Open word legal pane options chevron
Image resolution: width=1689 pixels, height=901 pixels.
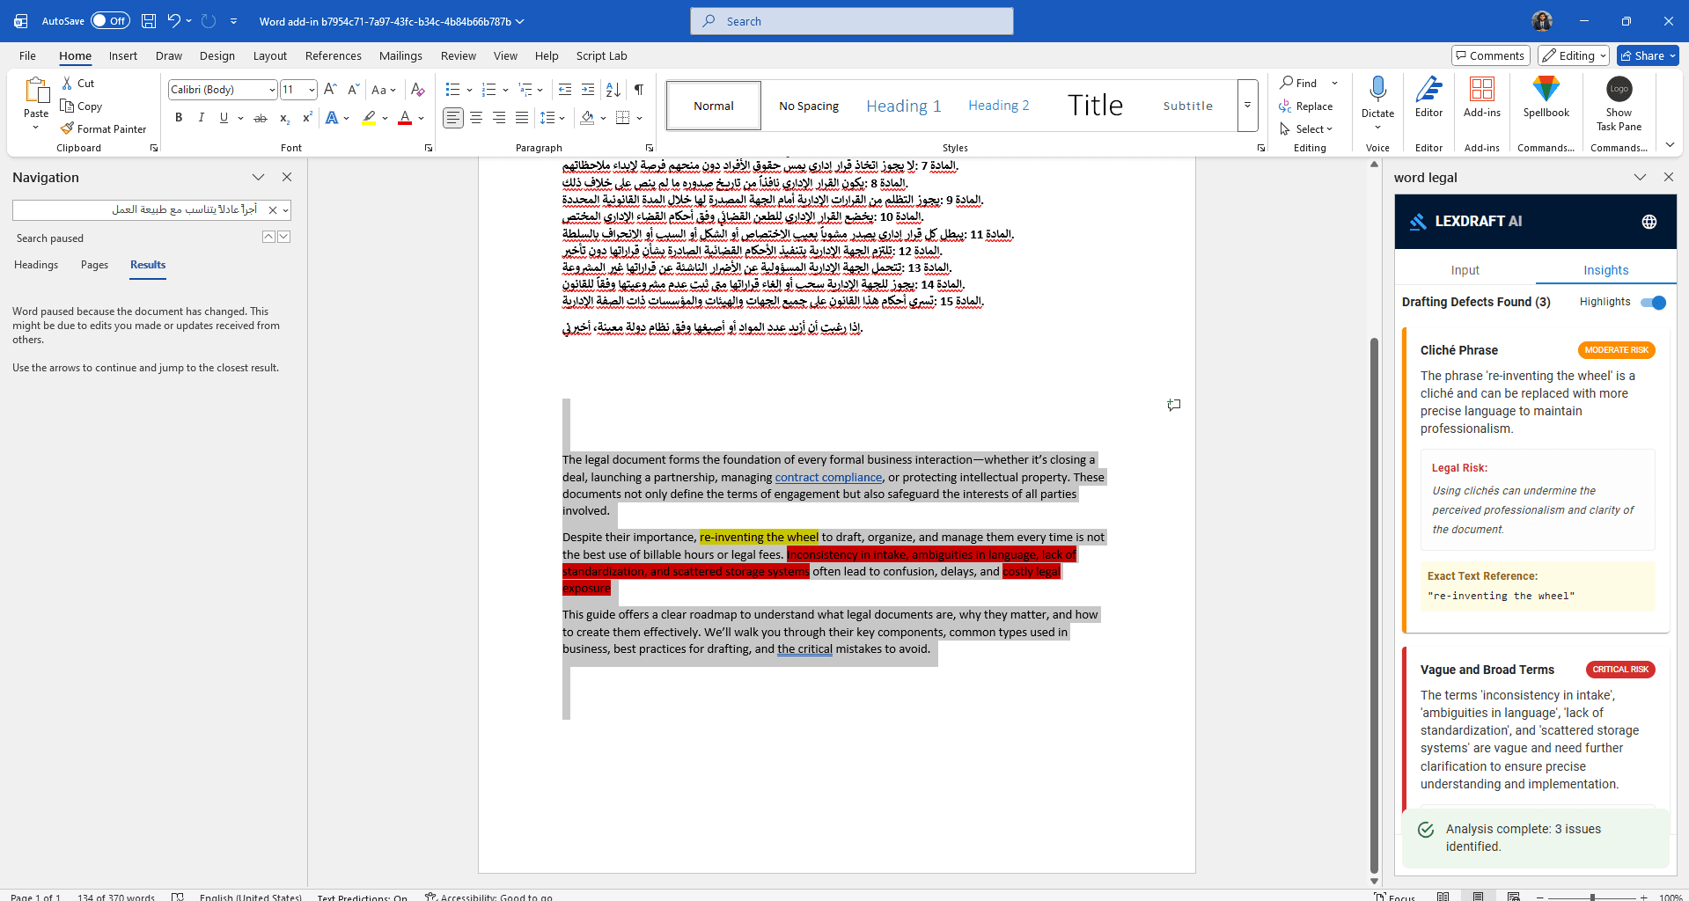tap(1640, 177)
